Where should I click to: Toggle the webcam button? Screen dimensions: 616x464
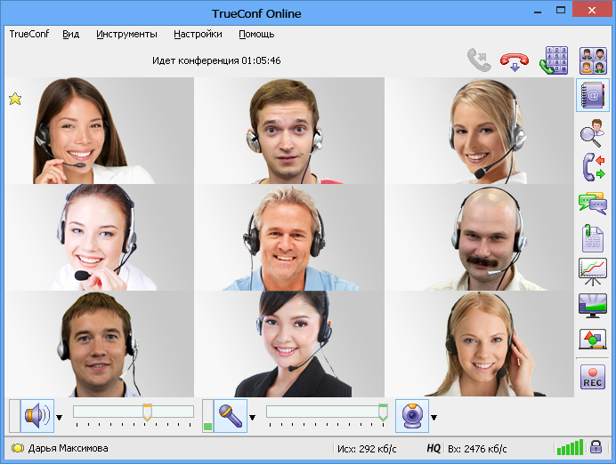412,416
